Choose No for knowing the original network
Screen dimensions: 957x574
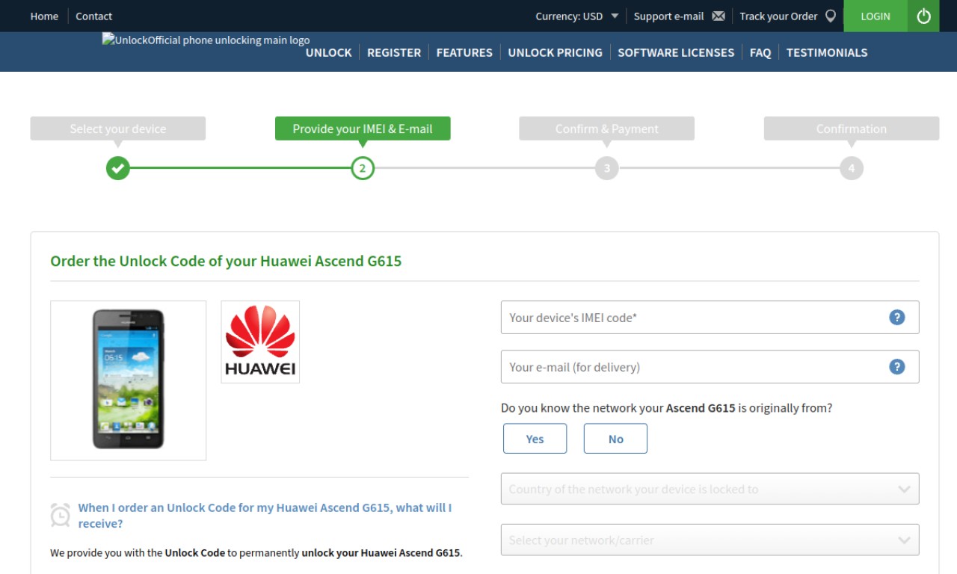[x=615, y=439]
